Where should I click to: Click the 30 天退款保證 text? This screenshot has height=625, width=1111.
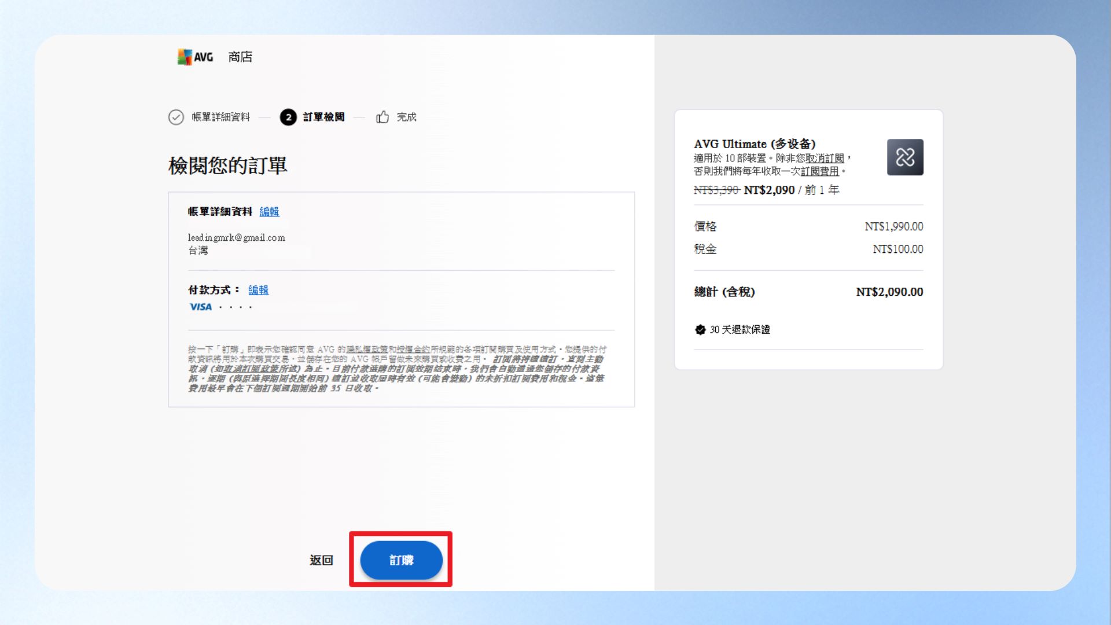click(740, 330)
